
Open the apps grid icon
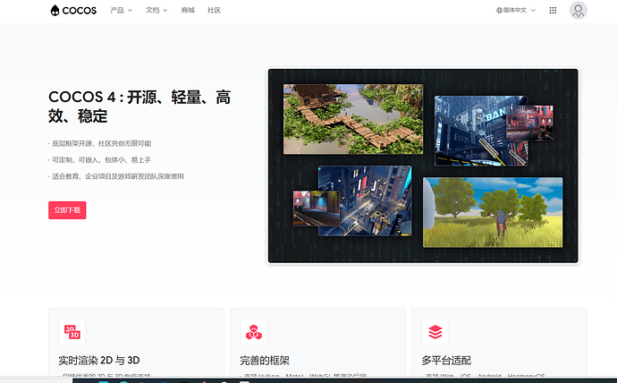(553, 10)
